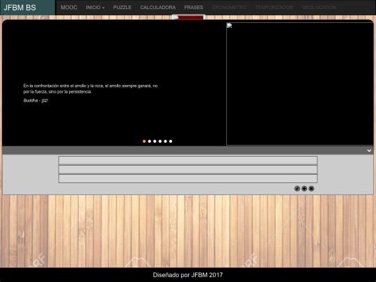Click the plus add icon
The image size is (376, 282).
(x=304, y=189)
